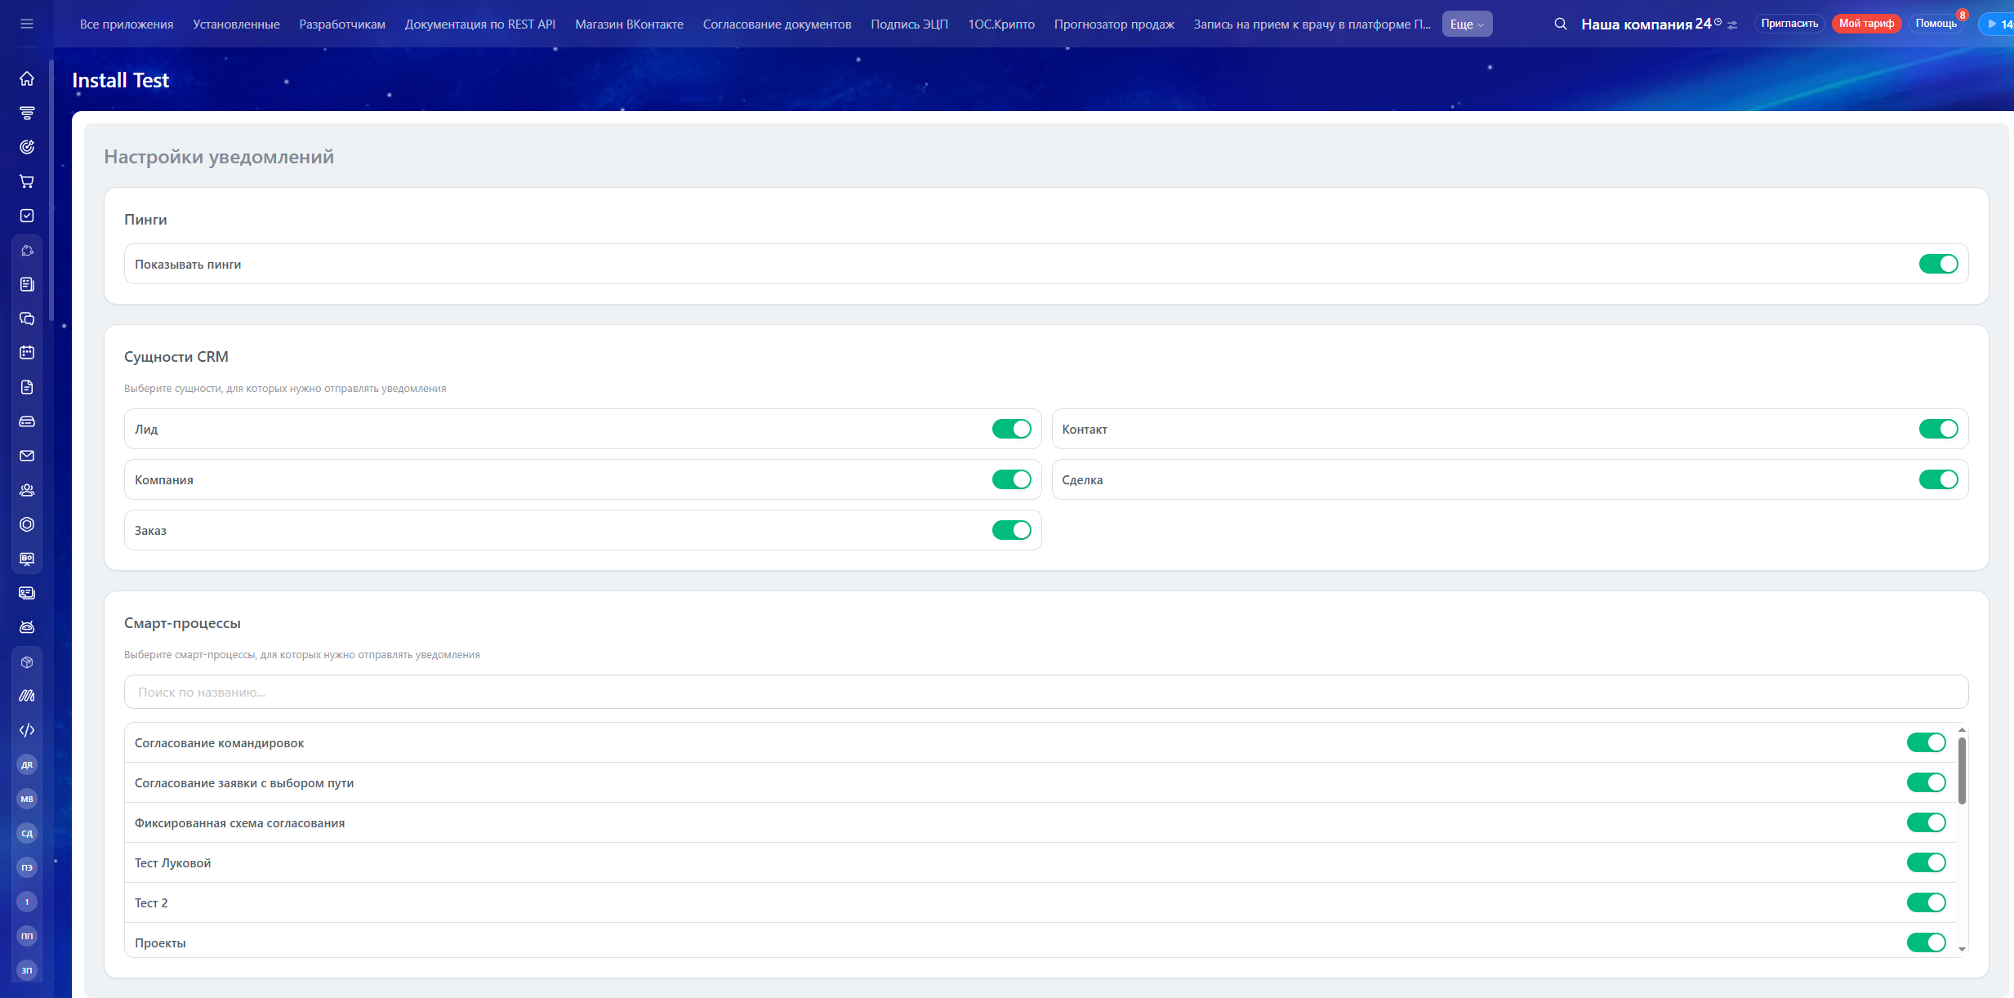Screen dimensions: 2014x998
Task: Disable the Показывать пинги toggle
Action: point(1938,264)
